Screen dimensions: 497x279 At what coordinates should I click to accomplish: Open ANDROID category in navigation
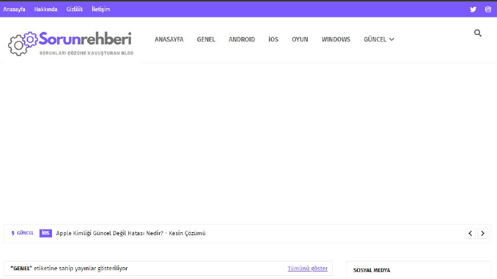click(x=242, y=39)
